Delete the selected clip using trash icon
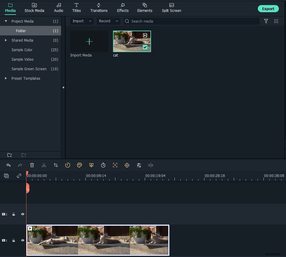286x257 pixels. tap(32, 165)
